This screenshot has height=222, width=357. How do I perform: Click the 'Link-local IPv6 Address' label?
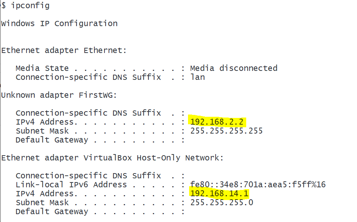[x=71, y=185]
